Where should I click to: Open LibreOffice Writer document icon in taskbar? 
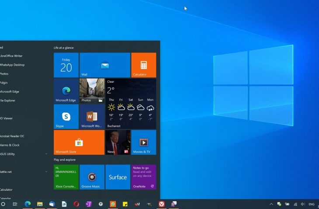click(x=64, y=204)
